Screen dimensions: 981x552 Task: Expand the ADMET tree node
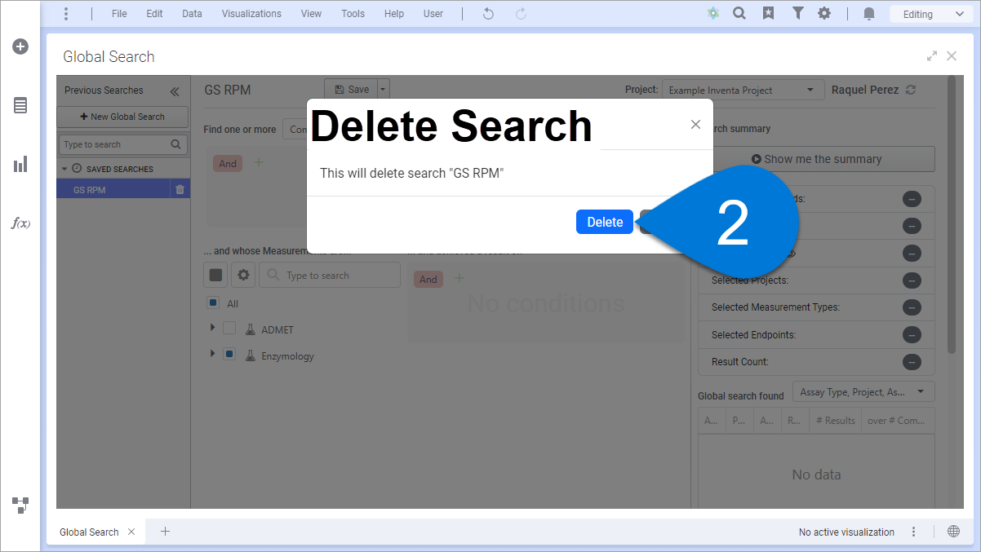click(213, 328)
